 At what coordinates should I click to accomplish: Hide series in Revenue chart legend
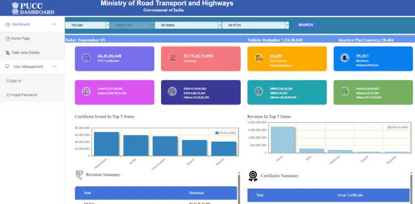(x=398, y=127)
